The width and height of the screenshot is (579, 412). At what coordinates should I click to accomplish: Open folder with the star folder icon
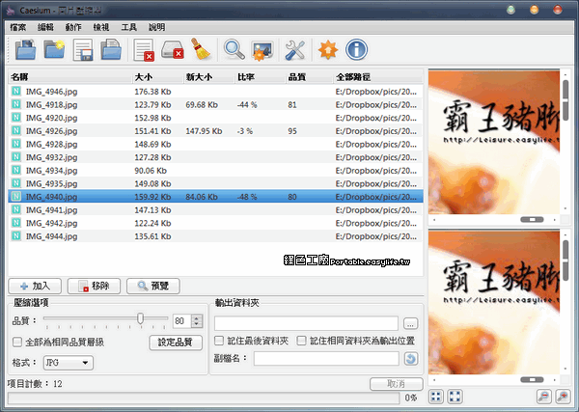click(x=54, y=49)
